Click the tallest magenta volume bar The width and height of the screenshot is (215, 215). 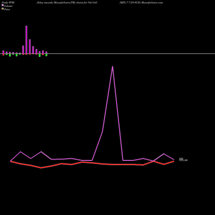coord(26,40)
